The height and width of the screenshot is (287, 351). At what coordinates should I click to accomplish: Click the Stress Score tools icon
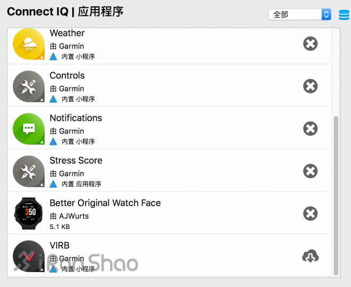tap(28, 171)
